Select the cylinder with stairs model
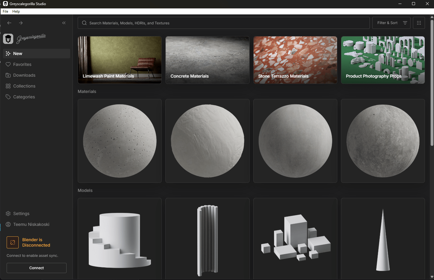Image resolution: width=434 pixels, height=280 pixels. pyautogui.click(x=120, y=239)
